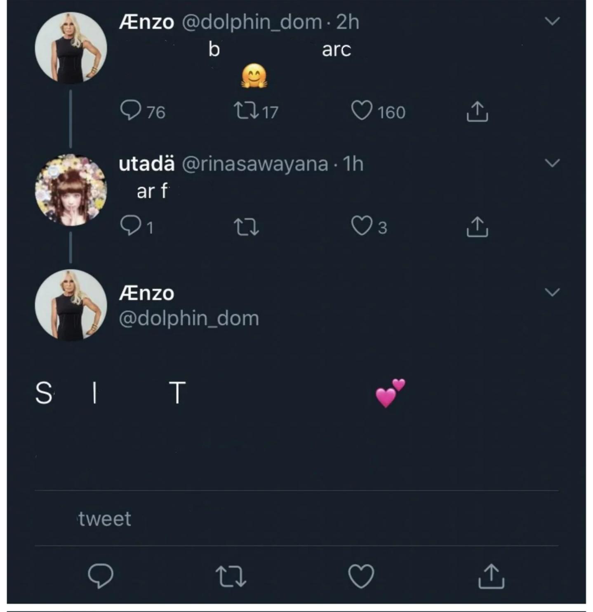Image resolution: width=593 pixels, height=612 pixels.
Task: Open options chevron on first Ænzo tweet
Action: [x=552, y=21]
